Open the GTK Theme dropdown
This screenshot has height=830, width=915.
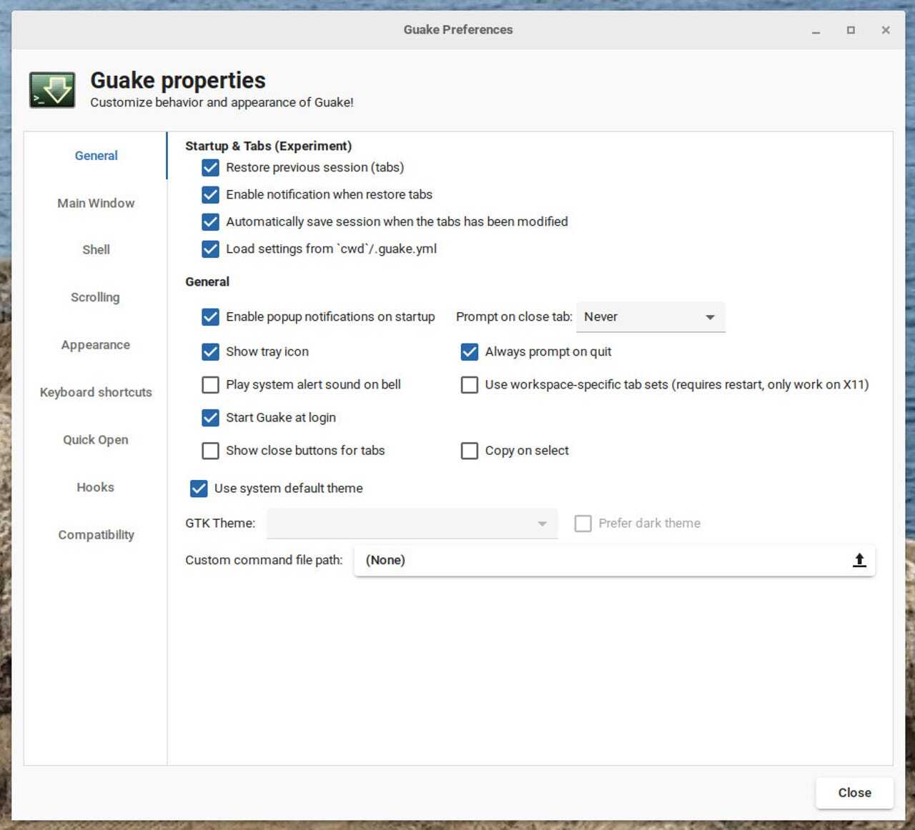click(412, 524)
